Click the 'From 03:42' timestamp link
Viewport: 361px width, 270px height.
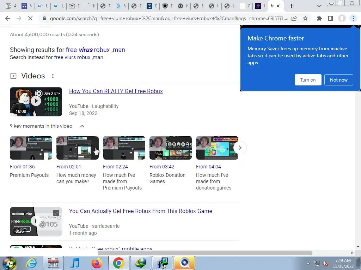coord(162,167)
